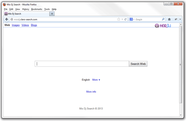The image size is (186, 121).
Task: Open the Firefox Home page icon
Action: coord(169,19)
